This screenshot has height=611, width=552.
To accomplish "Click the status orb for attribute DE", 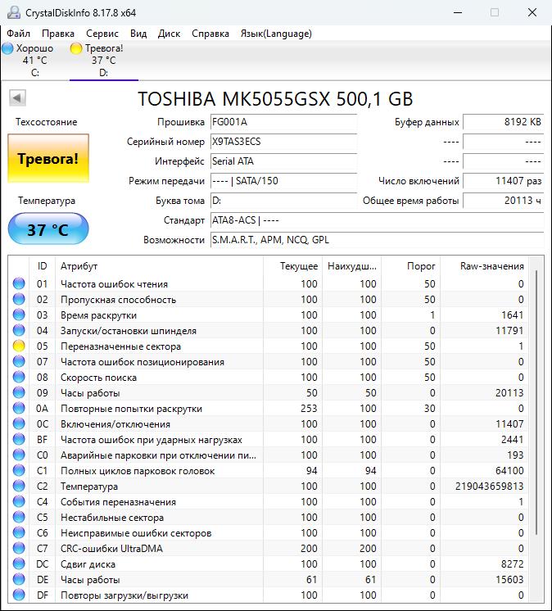I will 19,580.
